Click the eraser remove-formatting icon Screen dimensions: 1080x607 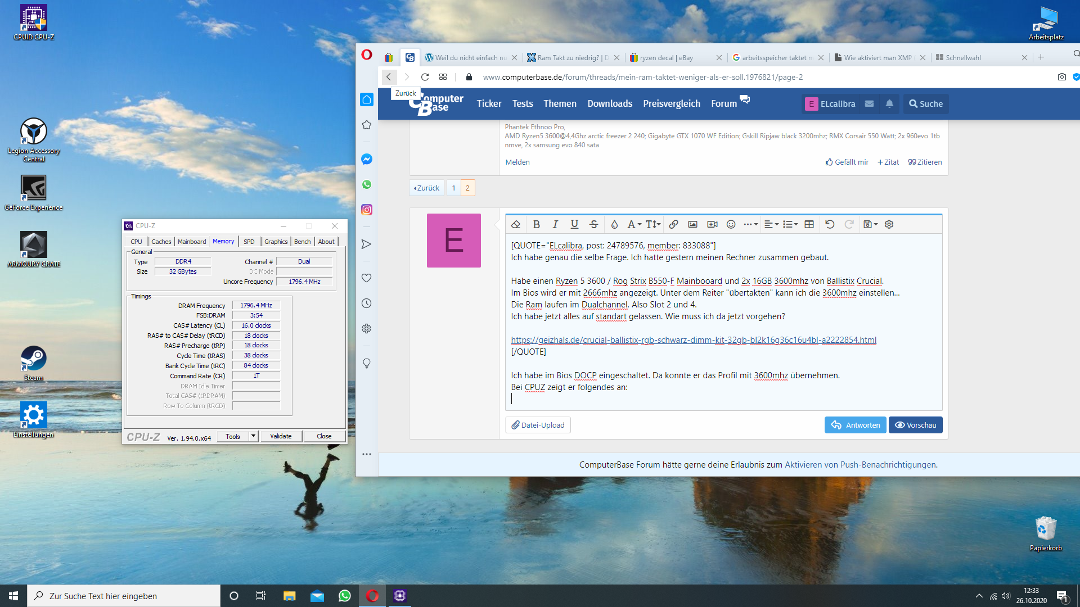516,224
